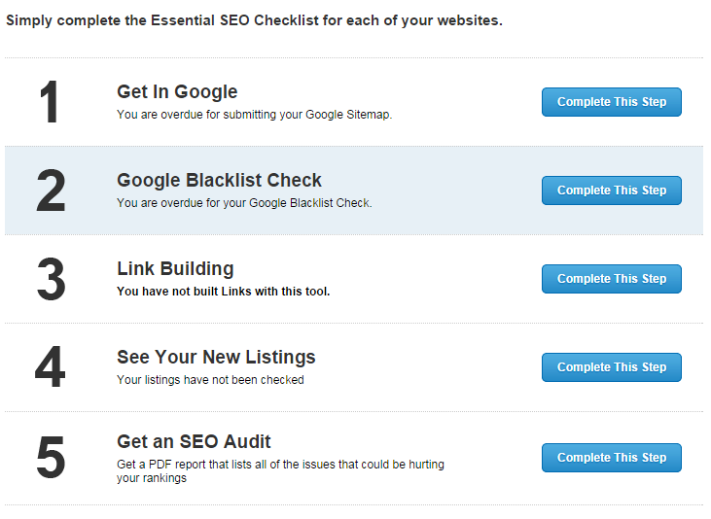Click Complete This Step for Get In Google
Viewport: 711px width, 519px height.
[x=611, y=102]
